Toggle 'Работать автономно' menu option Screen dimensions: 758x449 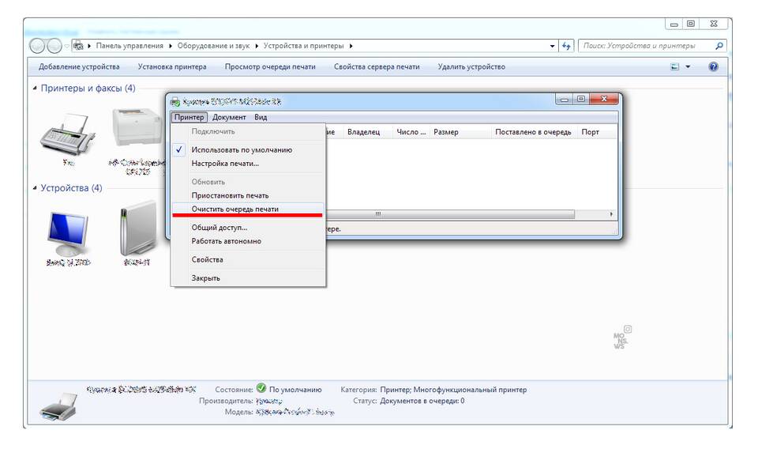coord(226,241)
